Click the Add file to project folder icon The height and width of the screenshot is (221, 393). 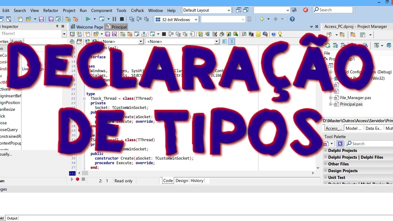coord(68,19)
